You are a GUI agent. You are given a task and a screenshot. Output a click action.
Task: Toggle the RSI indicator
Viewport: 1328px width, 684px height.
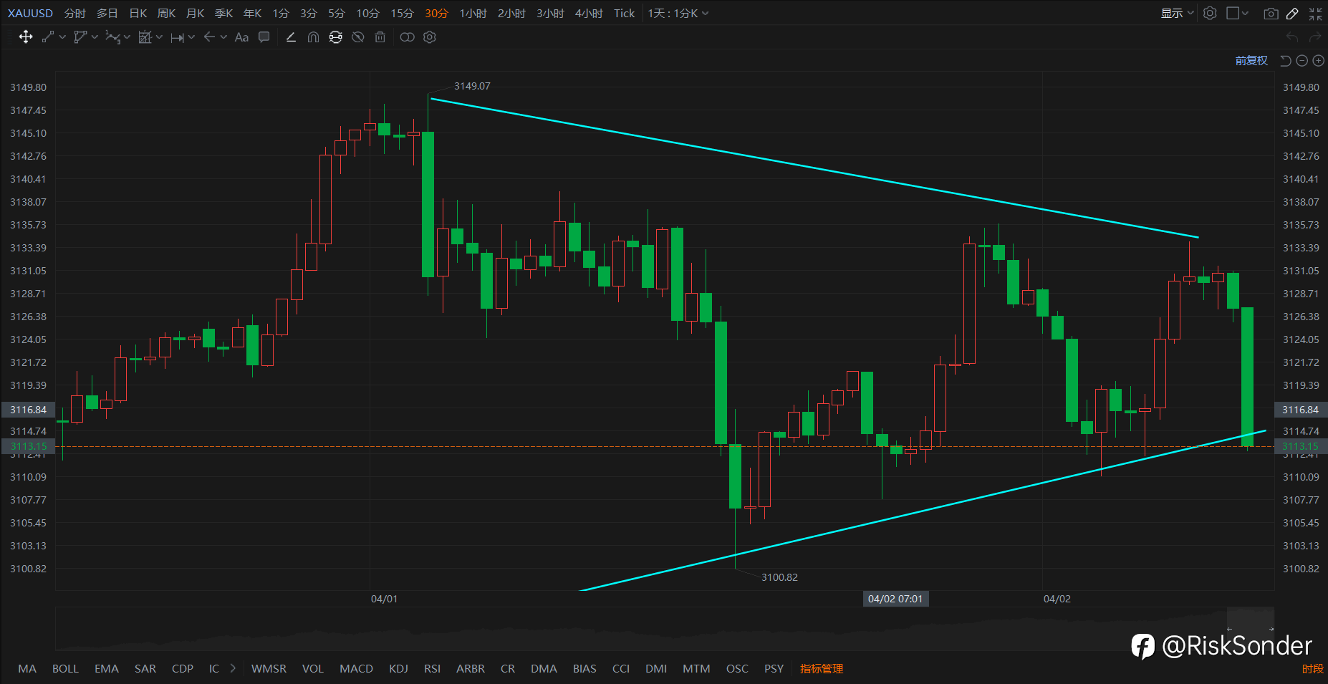[432, 669]
